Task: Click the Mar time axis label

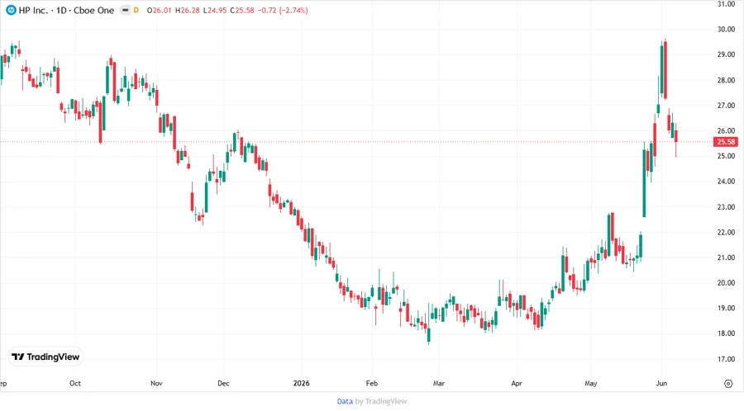Action: click(x=439, y=384)
